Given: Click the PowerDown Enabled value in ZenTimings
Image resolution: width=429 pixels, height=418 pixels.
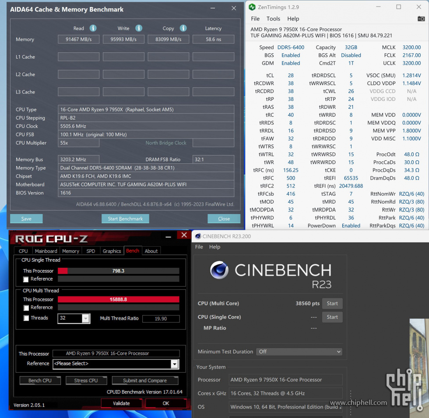Looking at the screenshot, I should [351, 225].
